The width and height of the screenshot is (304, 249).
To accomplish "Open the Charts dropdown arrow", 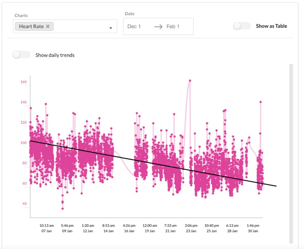I will click(x=111, y=28).
